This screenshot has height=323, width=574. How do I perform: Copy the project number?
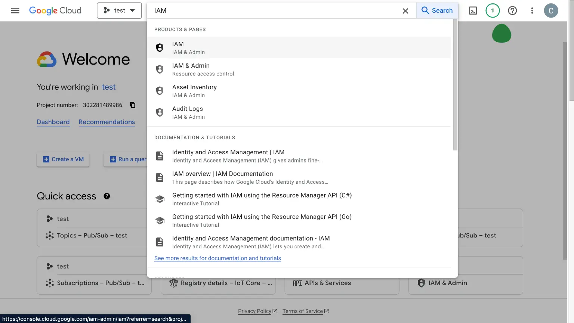pyautogui.click(x=132, y=105)
